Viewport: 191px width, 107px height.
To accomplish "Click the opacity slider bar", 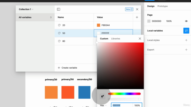I will click(124, 99).
